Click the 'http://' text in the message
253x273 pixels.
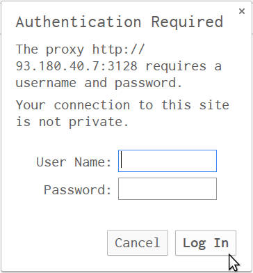coord(118,49)
